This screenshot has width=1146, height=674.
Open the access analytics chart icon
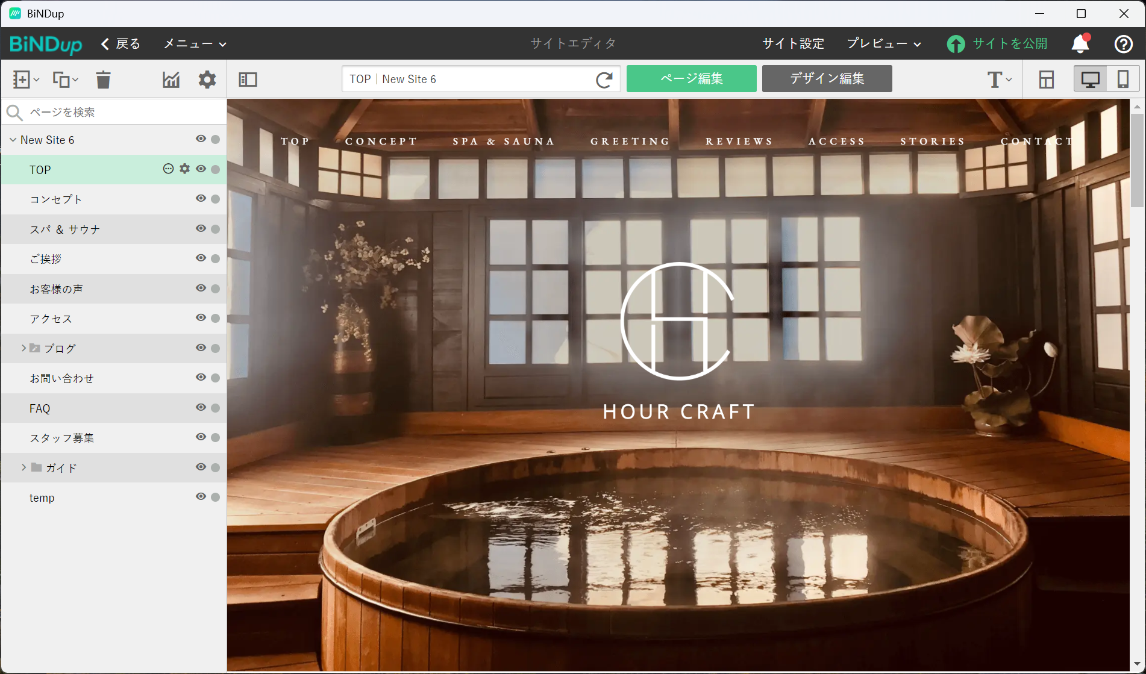(x=171, y=80)
